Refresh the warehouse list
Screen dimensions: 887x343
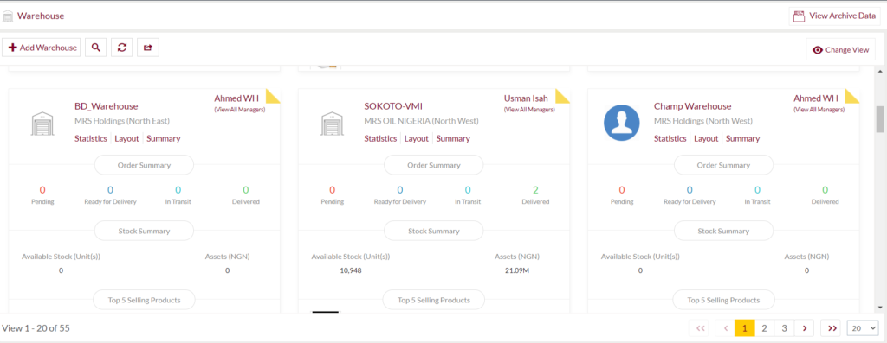121,48
